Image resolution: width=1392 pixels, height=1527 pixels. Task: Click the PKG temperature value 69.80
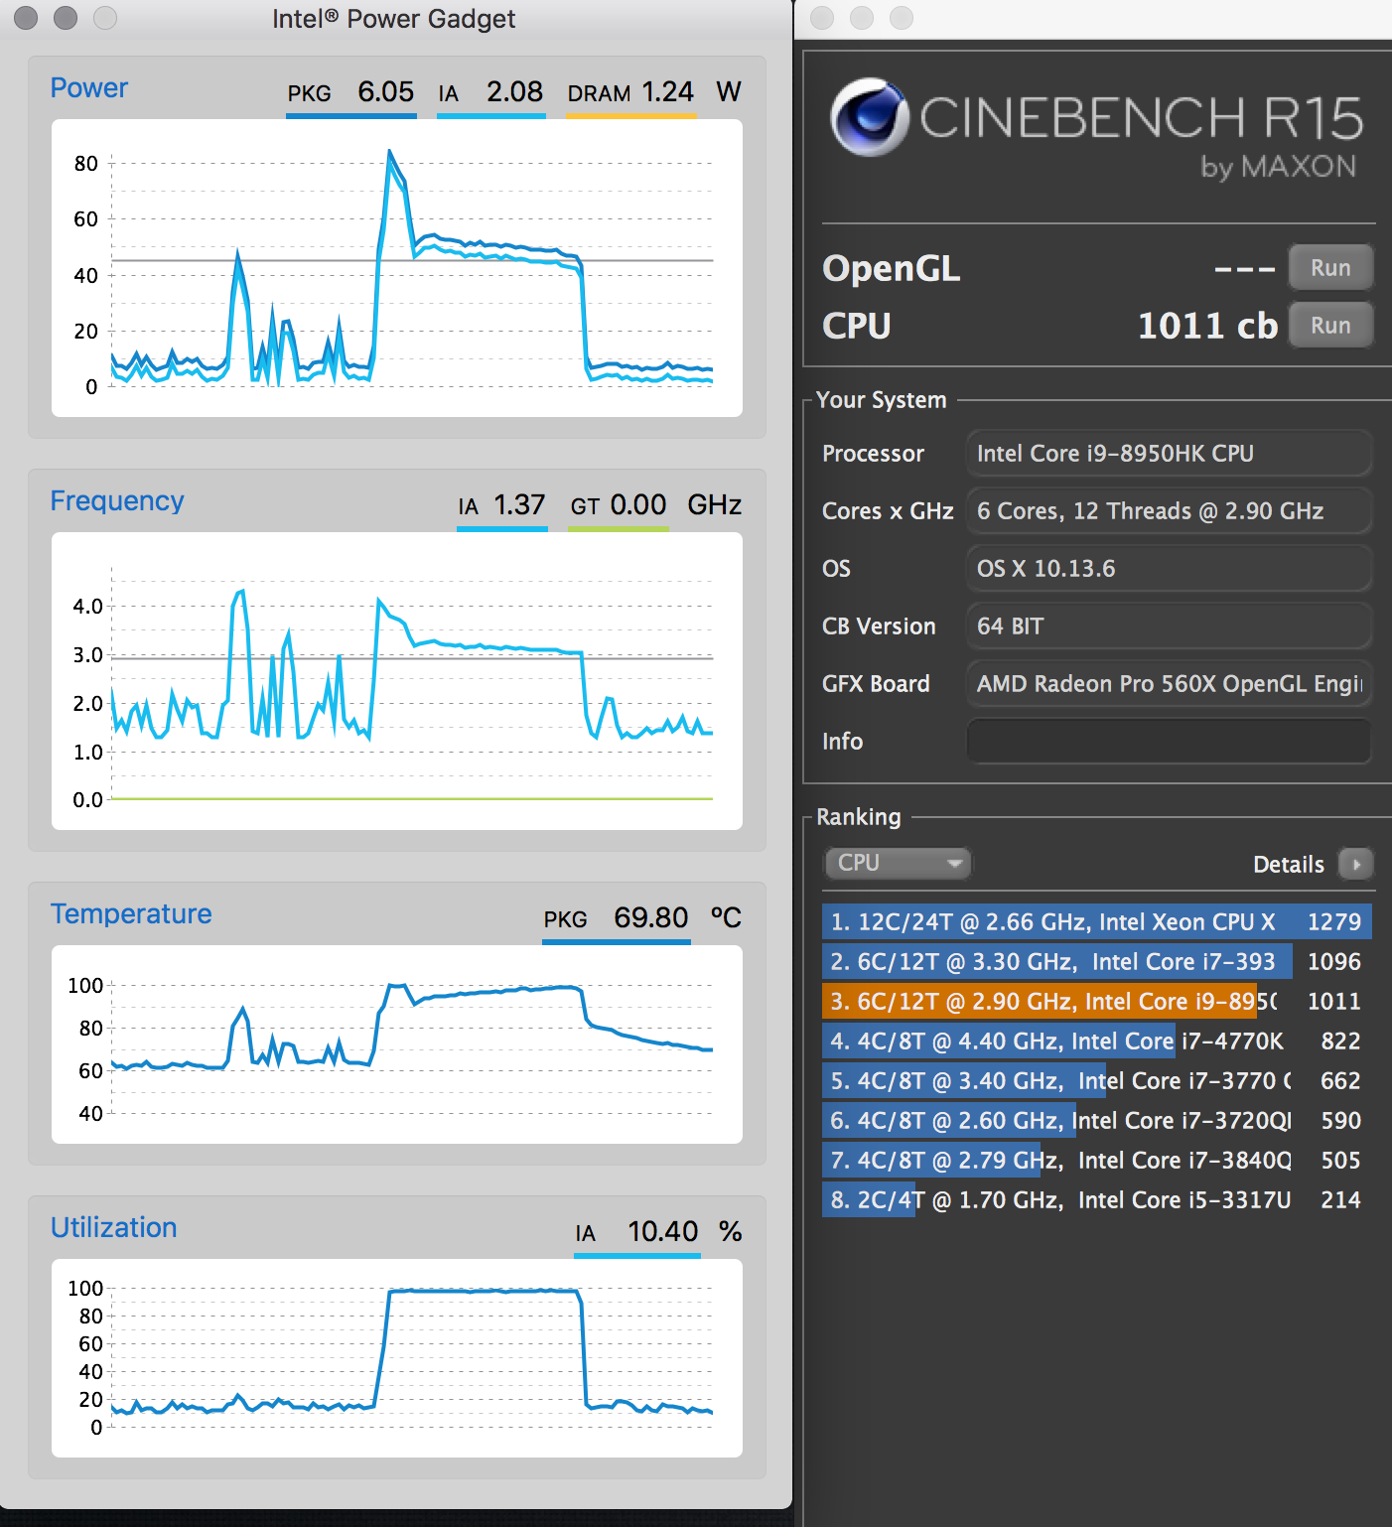[x=650, y=917]
